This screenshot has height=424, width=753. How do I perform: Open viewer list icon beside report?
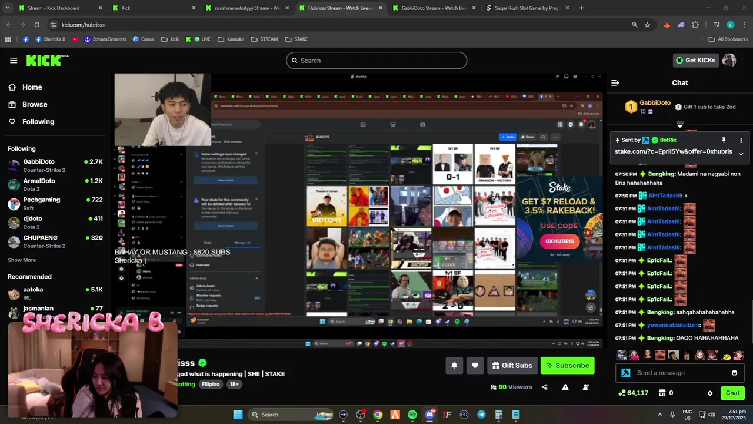pyautogui.click(x=585, y=387)
